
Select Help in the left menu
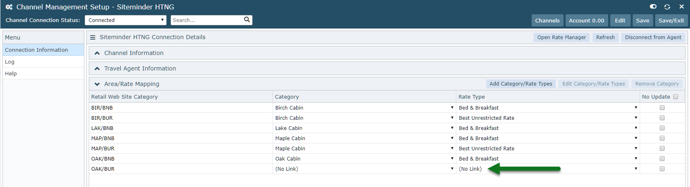pyautogui.click(x=43, y=74)
